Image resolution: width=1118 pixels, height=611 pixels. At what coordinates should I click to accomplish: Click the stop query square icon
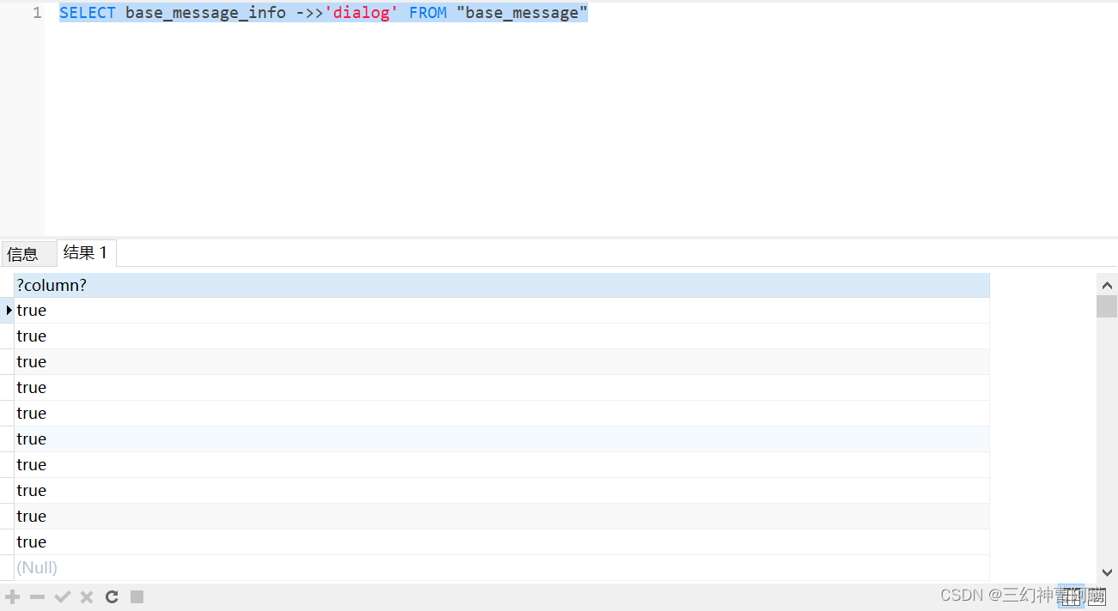pyautogui.click(x=137, y=596)
